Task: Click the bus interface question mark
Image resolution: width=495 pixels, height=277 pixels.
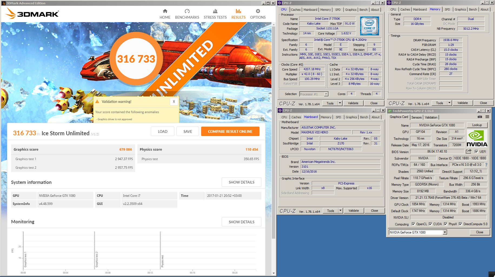Action: pos(486,165)
